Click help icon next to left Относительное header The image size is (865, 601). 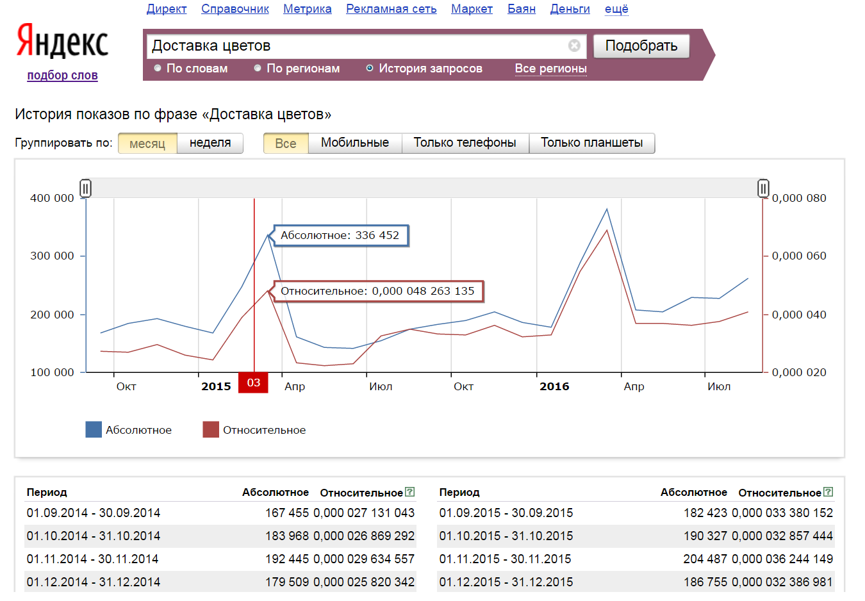click(410, 492)
